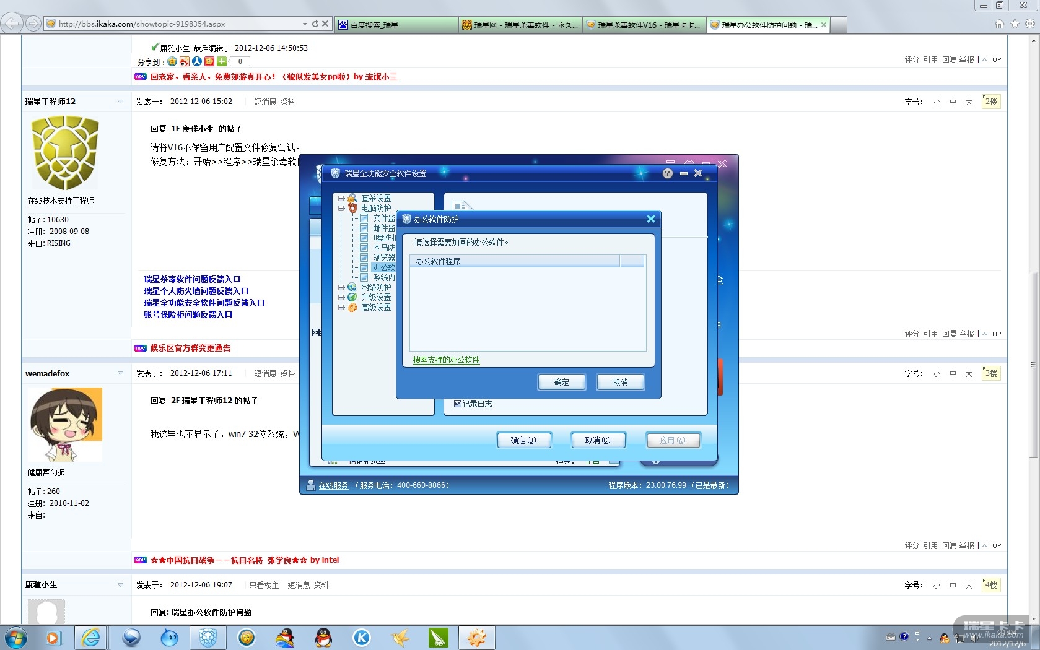Open the yellow bird app on taskbar
The image size is (1040, 650).
pyautogui.click(x=400, y=638)
